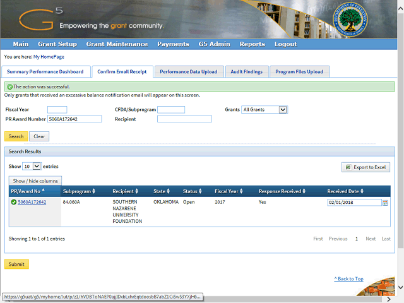Screen dimensions: 404x303
Task: Open the G5 Admin menu
Action: [215, 44]
